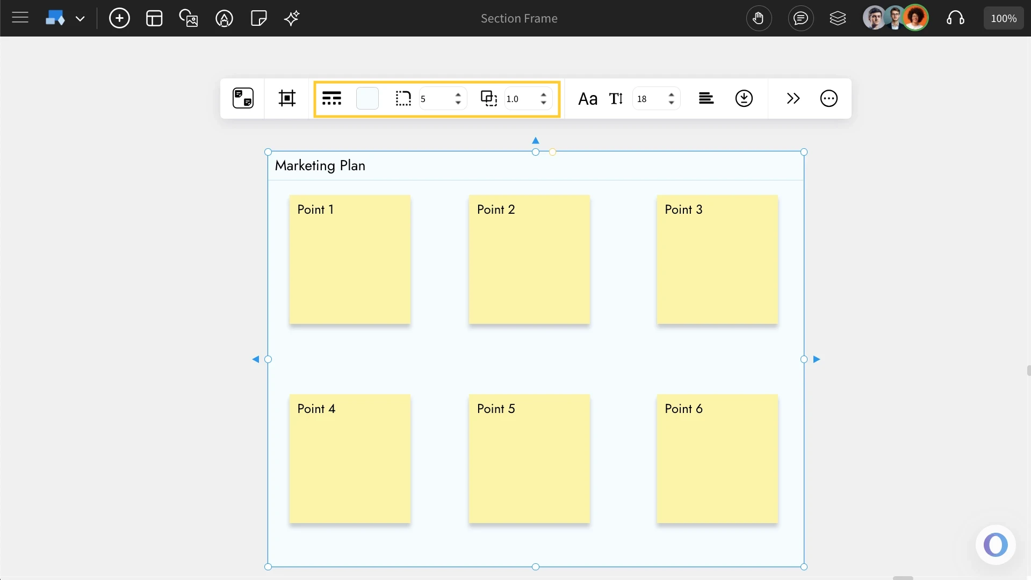Select the Point 5 sticky note

[529, 459]
